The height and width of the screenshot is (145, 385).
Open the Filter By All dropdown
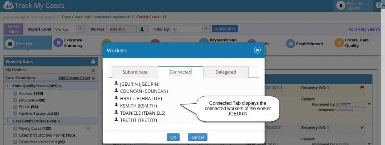(x=191, y=29)
